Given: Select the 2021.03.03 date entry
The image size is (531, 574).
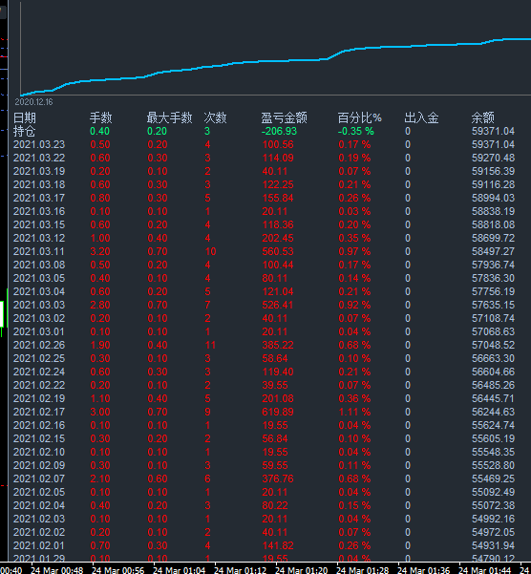Looking at the screenshot, I should tap(39, 305).
